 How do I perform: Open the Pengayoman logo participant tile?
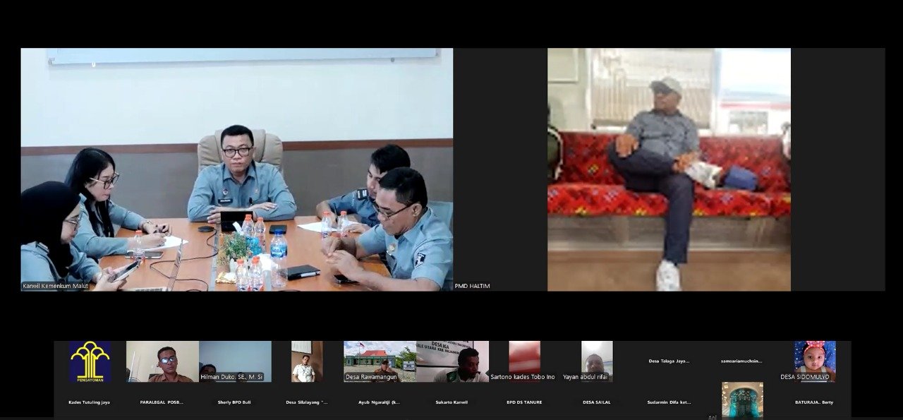(x=90, y=361)
